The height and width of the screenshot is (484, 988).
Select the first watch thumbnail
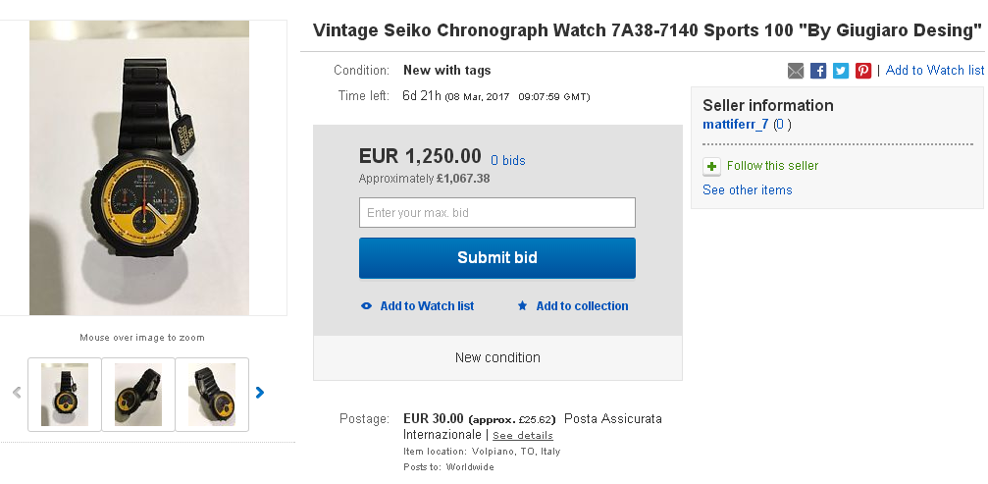click(x=65, y=395)
